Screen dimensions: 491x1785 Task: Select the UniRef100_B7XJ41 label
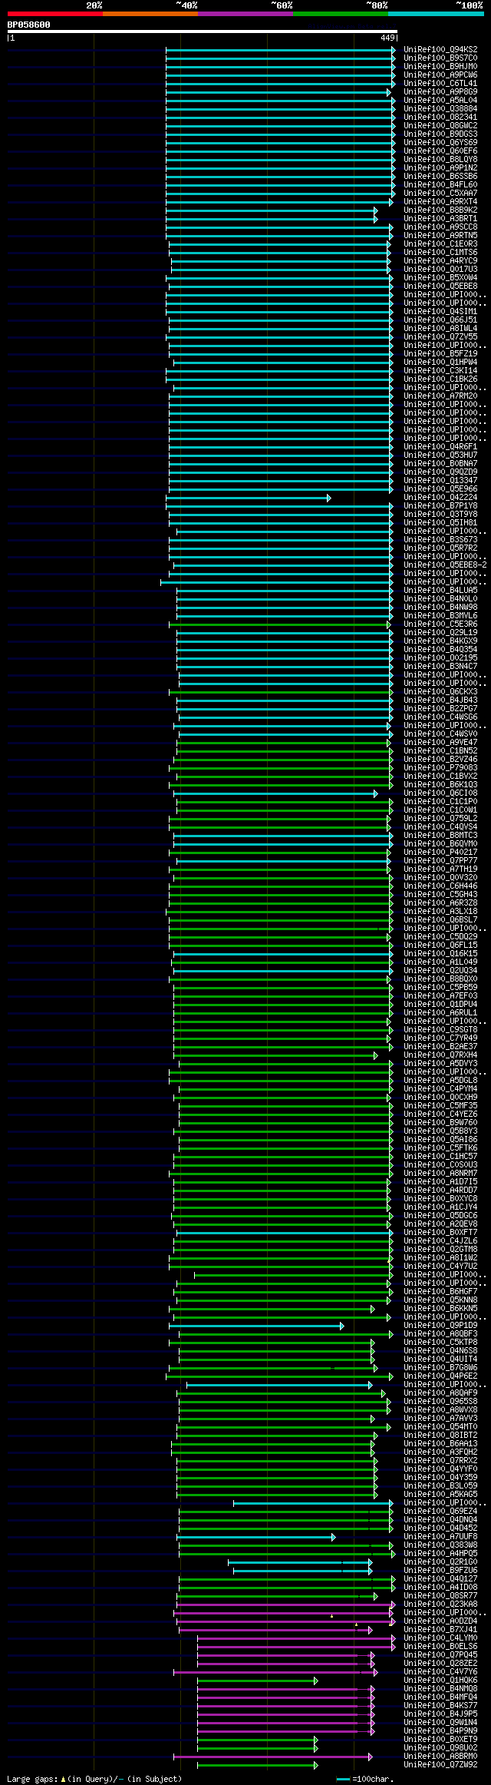[440, 1629]
